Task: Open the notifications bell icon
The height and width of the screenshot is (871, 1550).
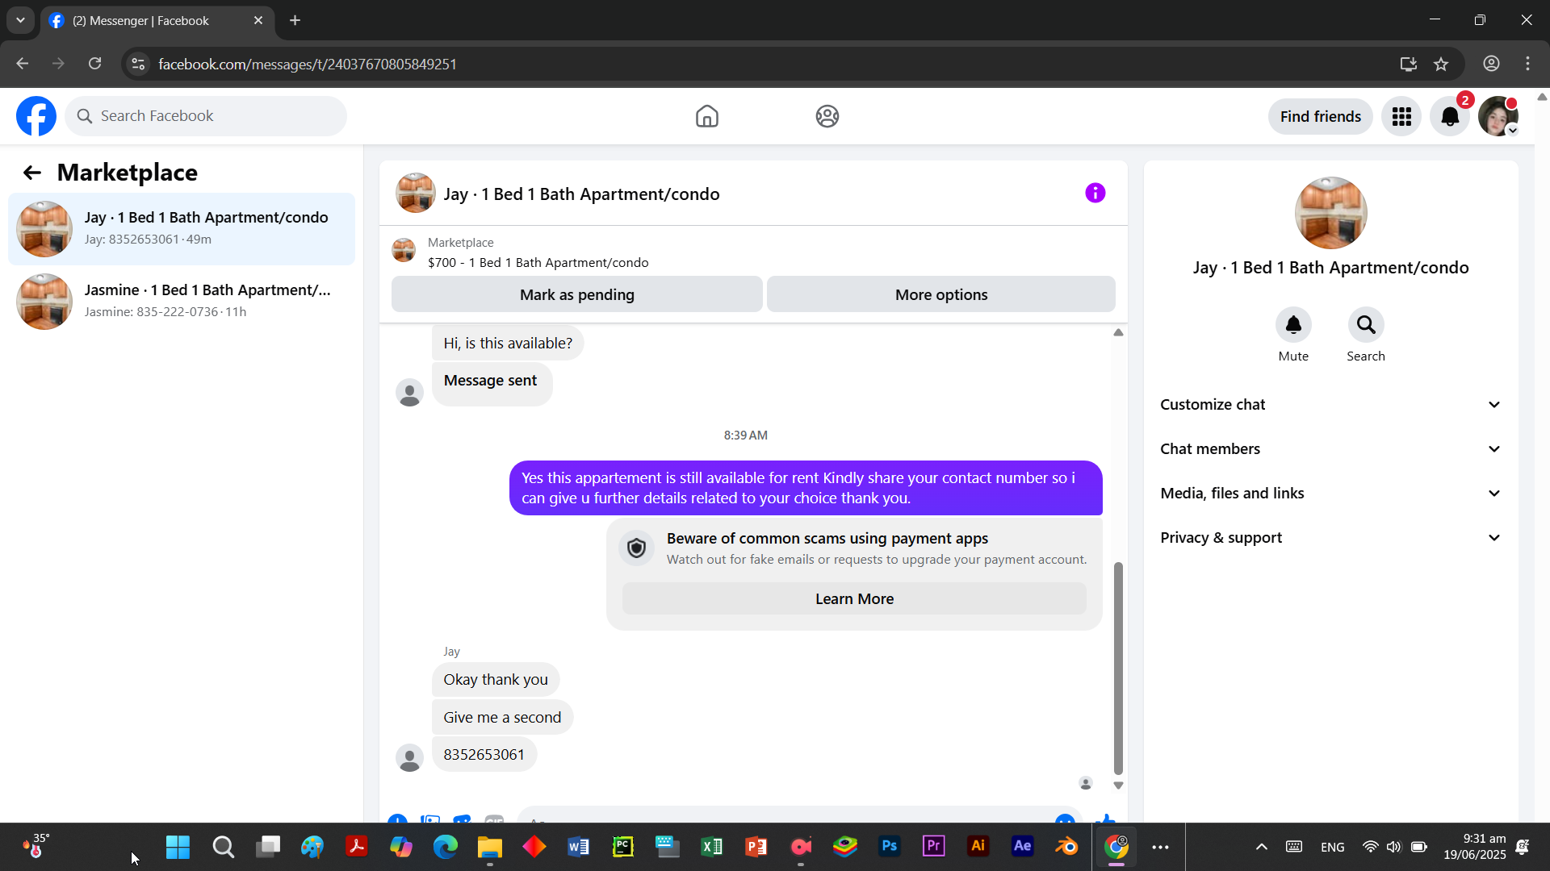Action: pyautogui.click(x=1450, y=117)
